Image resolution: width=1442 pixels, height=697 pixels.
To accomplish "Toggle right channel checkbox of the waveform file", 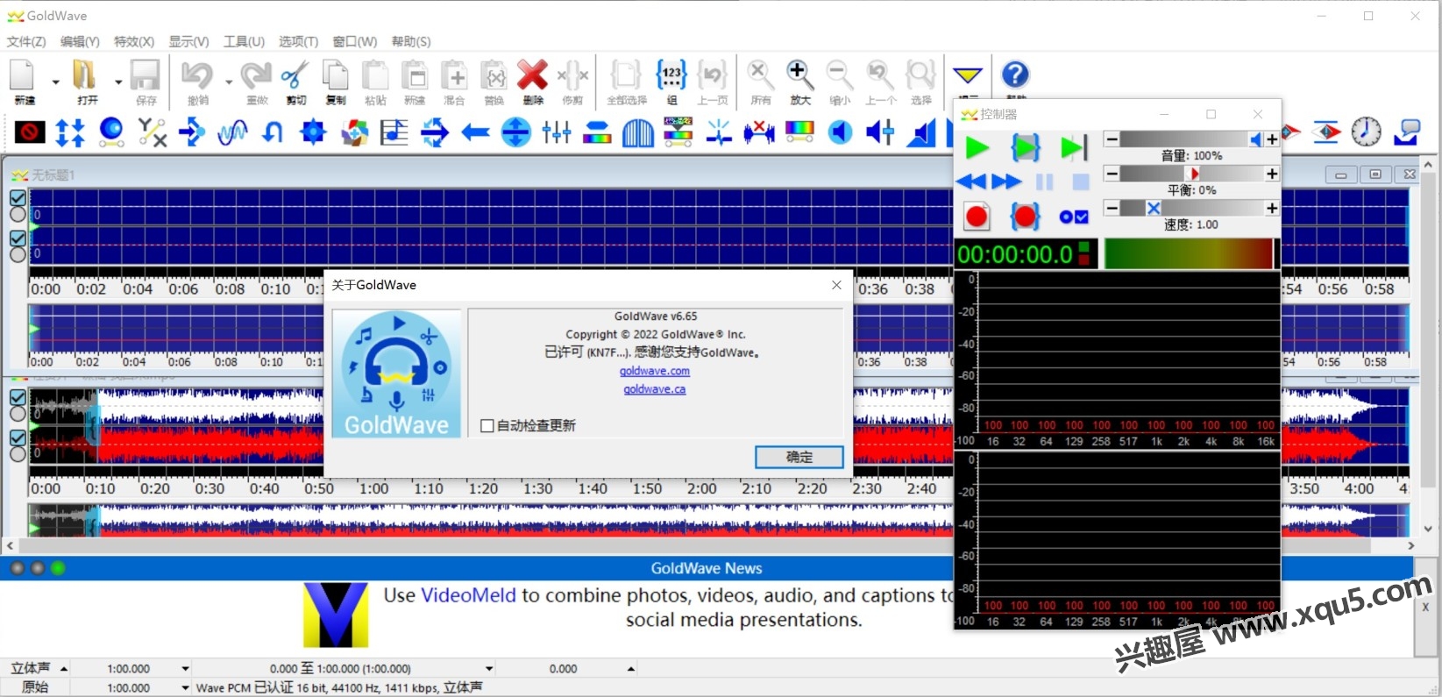I will (18, 437).
